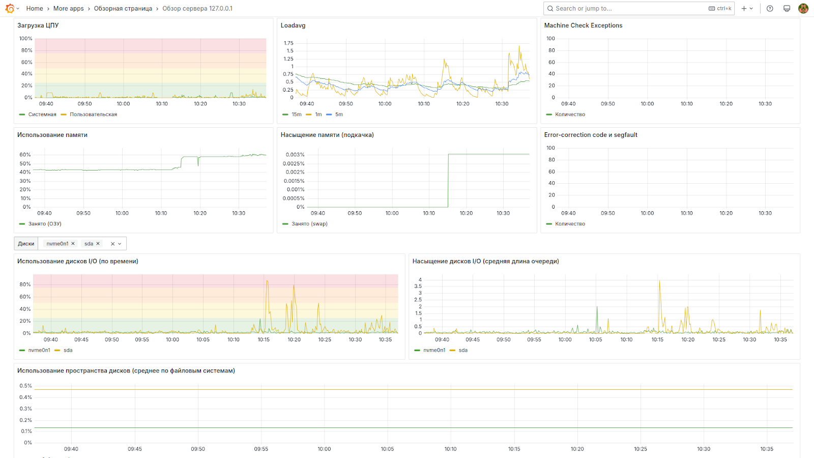The width and height of the screenshot is (814, 458).
Task: Click the Grafana logo in the top bar
Action: [9, 9]
